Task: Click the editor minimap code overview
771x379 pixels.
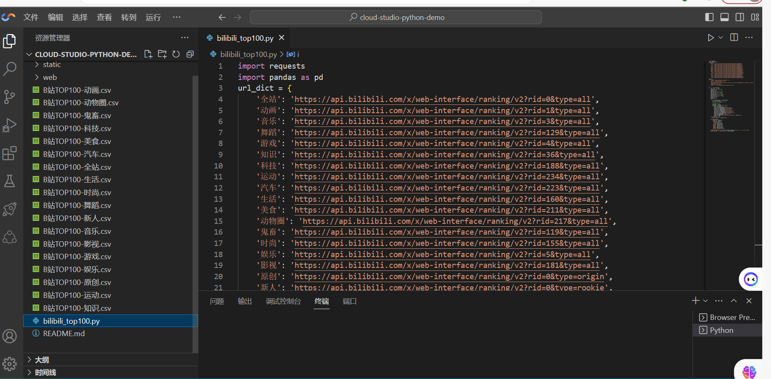Action: click(730, 97)
